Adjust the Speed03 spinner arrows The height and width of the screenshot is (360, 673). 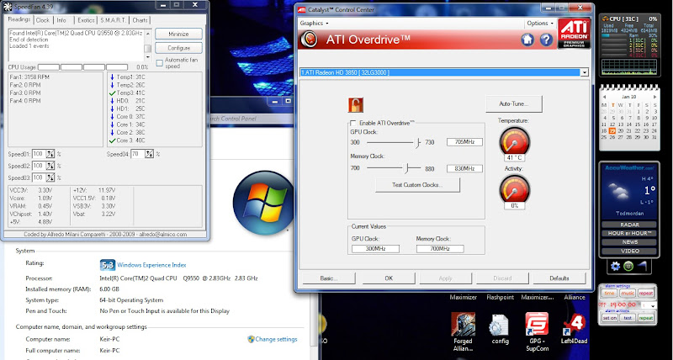point(50,177)
